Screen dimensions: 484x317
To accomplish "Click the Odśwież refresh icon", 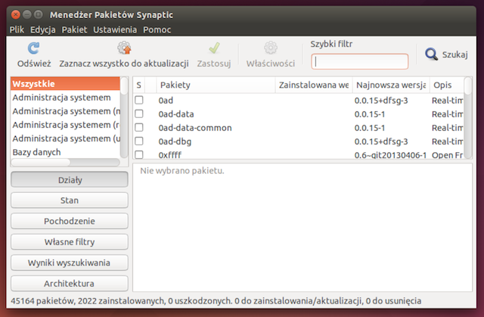I will (33, 48).
